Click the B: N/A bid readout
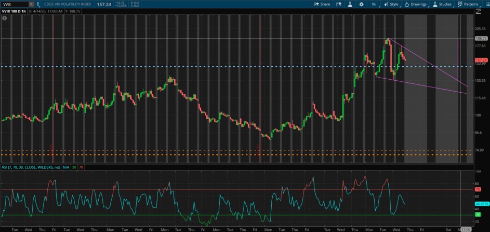The image size is (490, 232). click(x=135, y=3)
